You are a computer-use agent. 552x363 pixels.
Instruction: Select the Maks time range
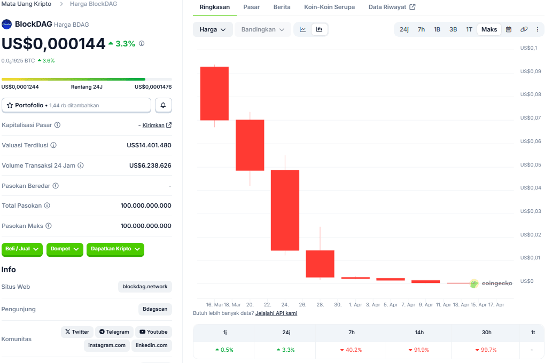pyautogui.click(x=488, y=29)
